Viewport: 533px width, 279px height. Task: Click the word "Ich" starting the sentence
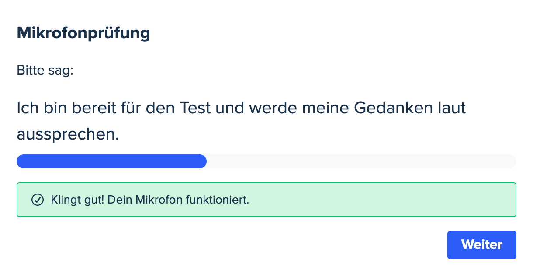coord(27,108)
